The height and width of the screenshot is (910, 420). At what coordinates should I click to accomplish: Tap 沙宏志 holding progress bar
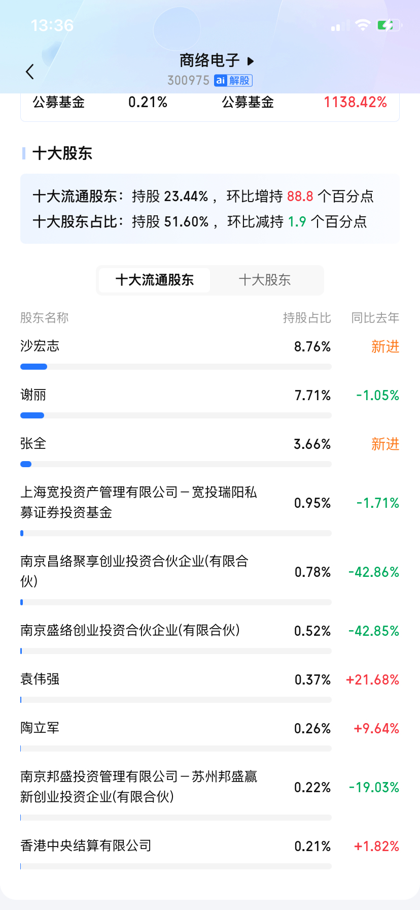pyautogui.click(x=176, y=367)
